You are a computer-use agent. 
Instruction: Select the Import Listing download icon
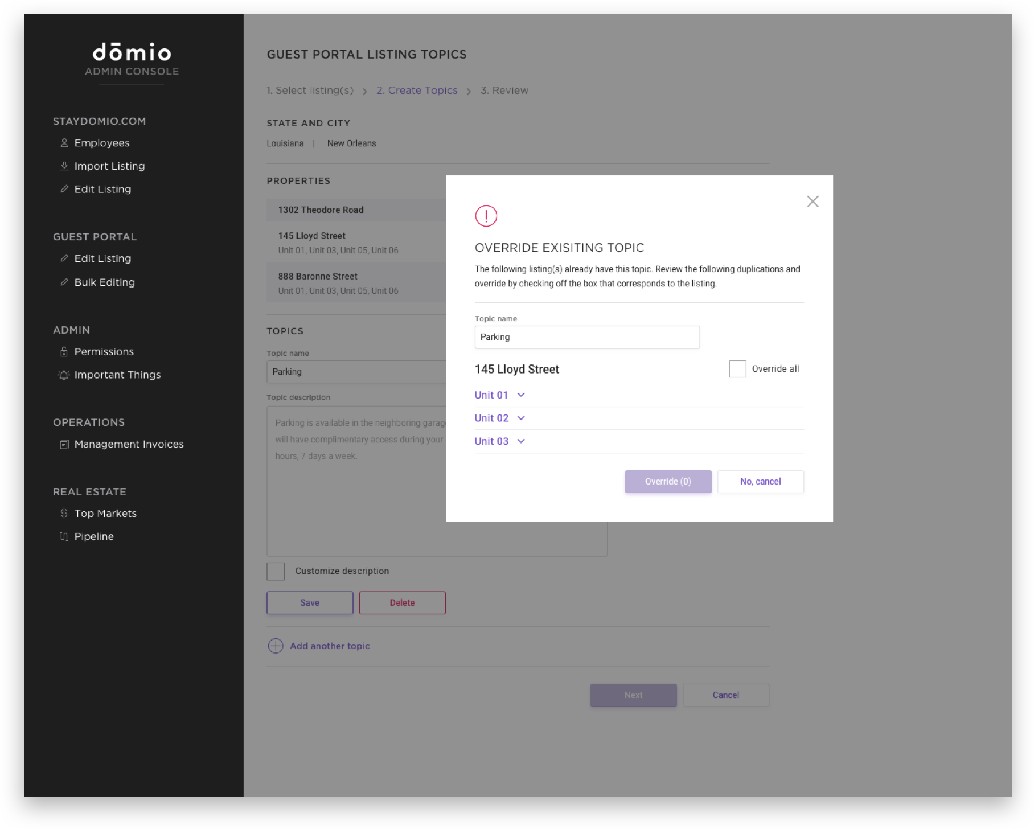[64, 166]
